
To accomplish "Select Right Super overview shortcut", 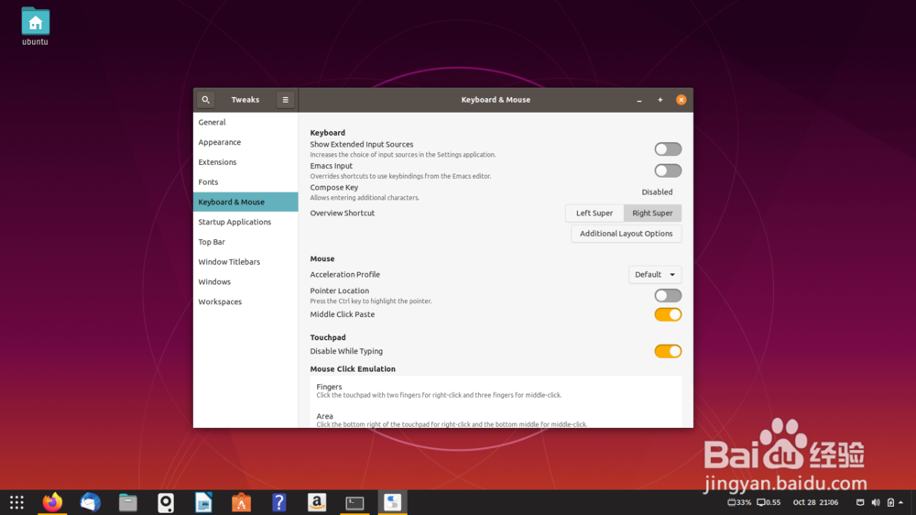I will [652, 214].
